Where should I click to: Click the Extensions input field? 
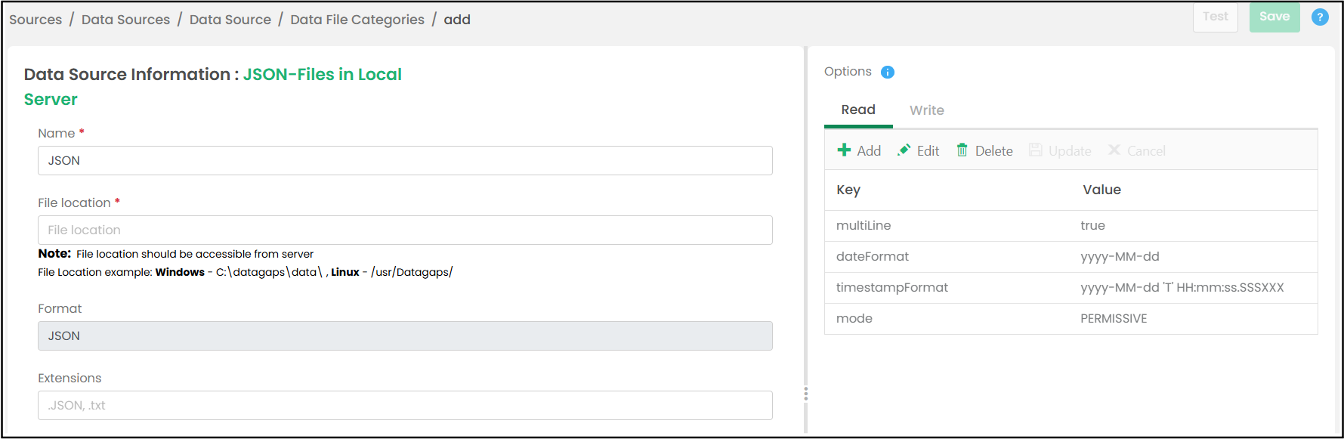[405, 405]
